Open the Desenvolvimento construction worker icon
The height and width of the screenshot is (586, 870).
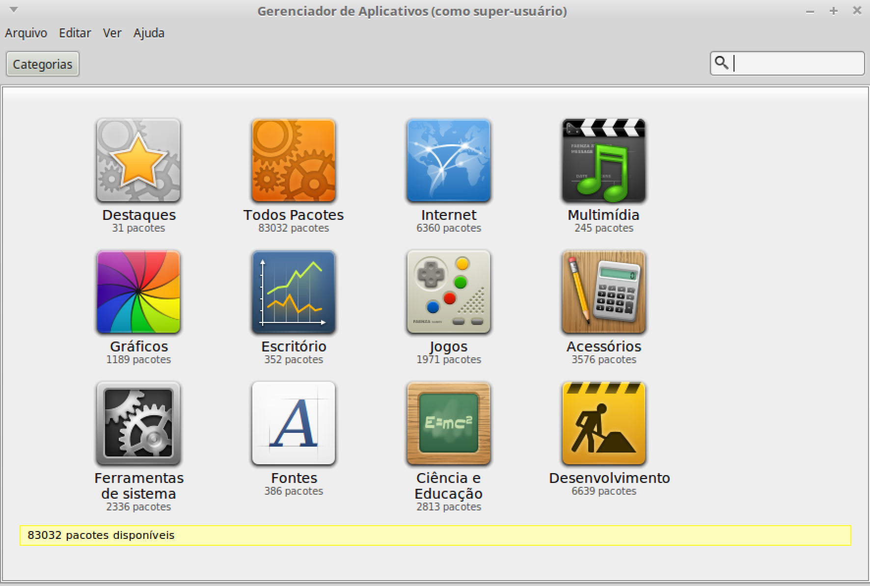603,424
